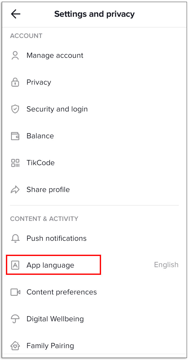Tap the Manage account person icon
This screenshot has width=189, height=360.
[x=15, y=55]
